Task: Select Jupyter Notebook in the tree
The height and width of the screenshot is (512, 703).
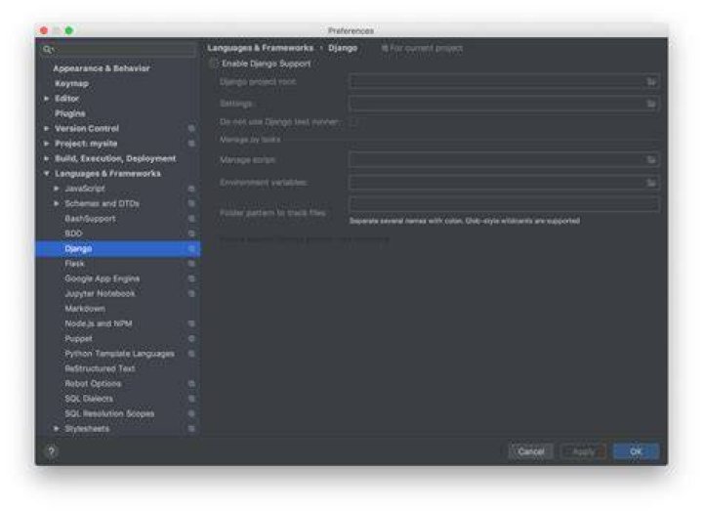Action: [100, 294]
